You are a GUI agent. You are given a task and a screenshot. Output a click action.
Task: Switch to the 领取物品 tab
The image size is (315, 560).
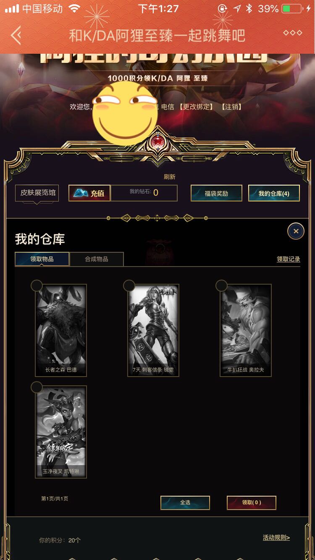pyautogui.click(x=42, y=259)
